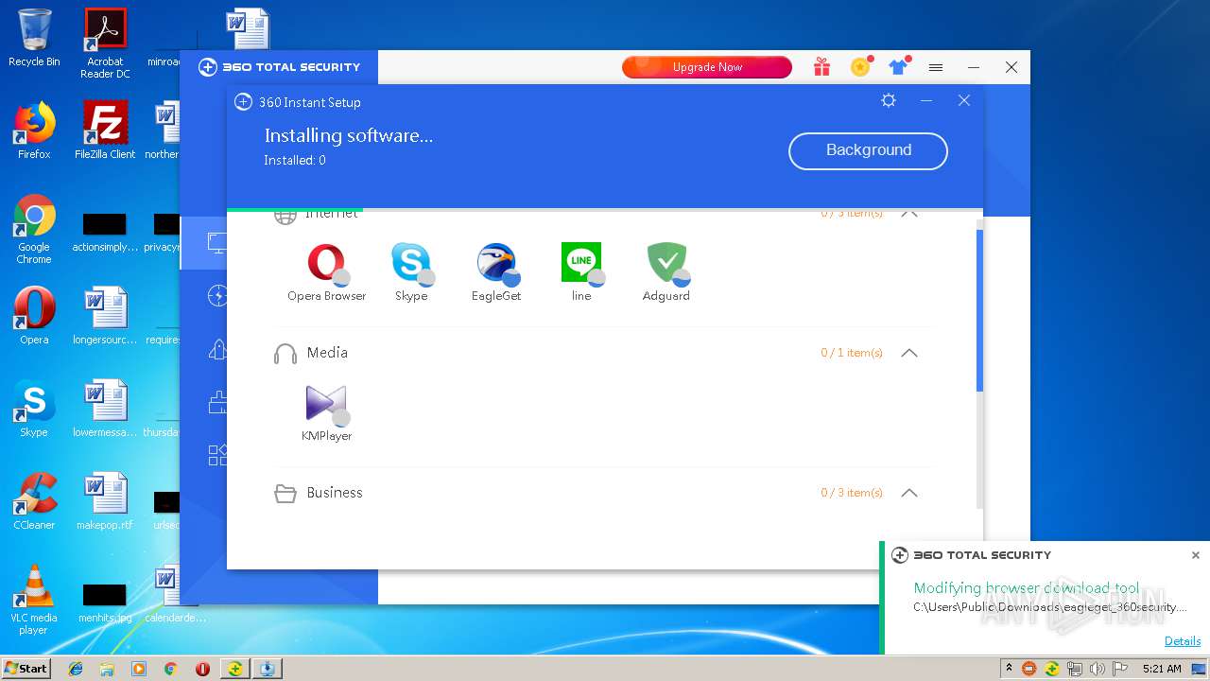1210x681 pixels.
Task: Open Windows Explorer folder on the taskbar
Action: (107, 669)
